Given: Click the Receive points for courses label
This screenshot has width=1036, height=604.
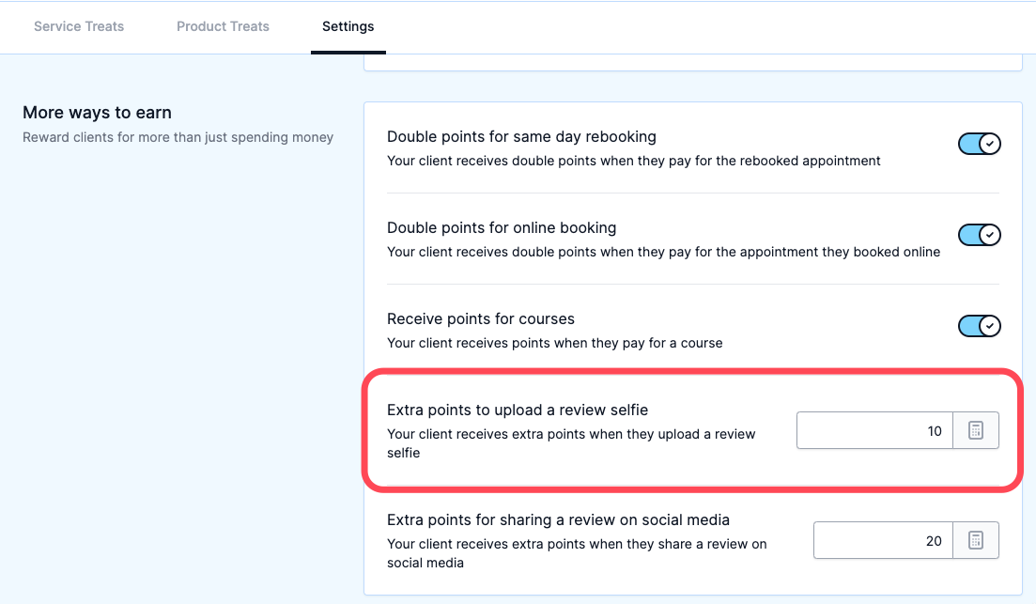Looking at the screenshot, I should (481, 319).
